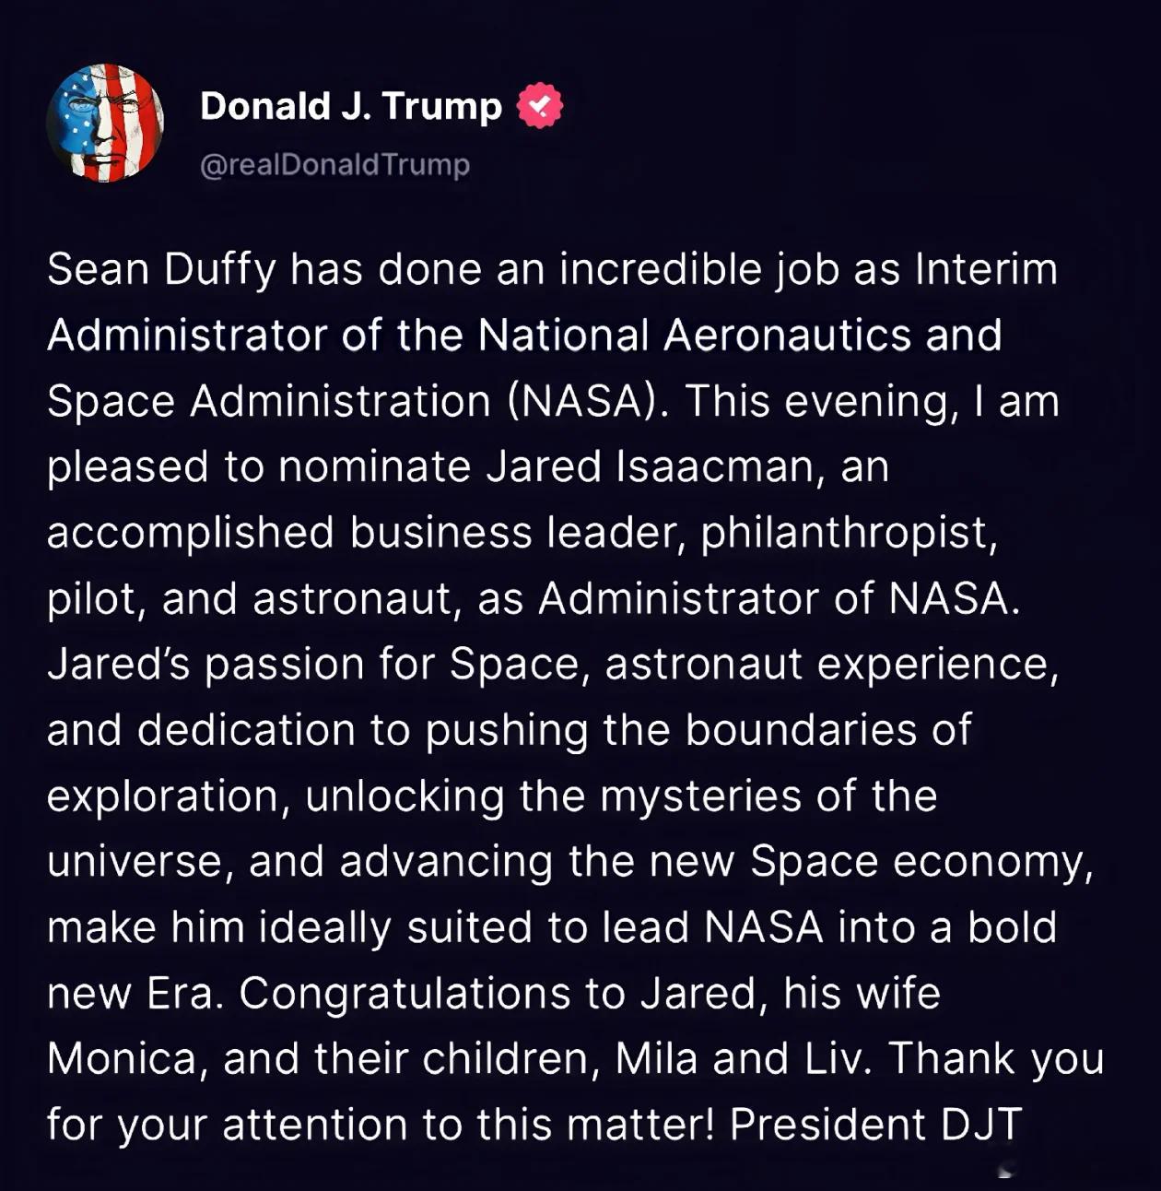Click the @realDonaldTrump username text

334,163
